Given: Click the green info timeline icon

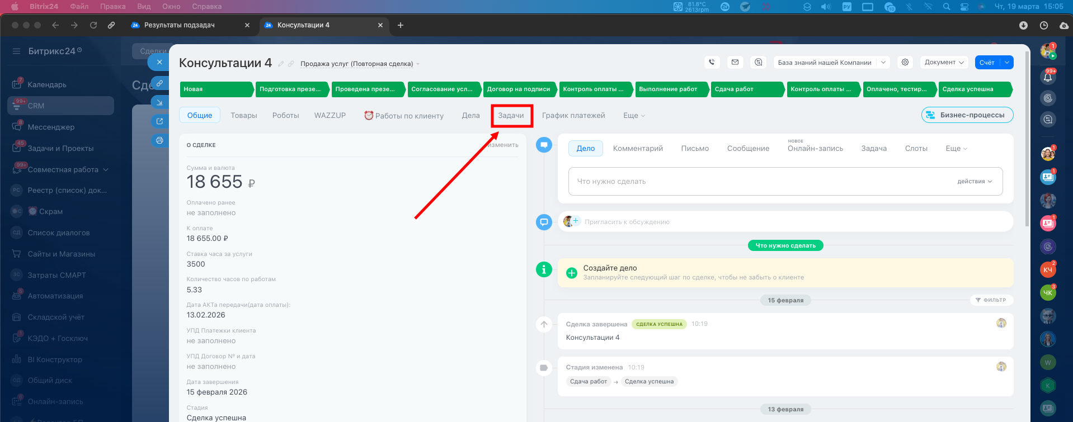Looking at the screenshot, I should tap(544, 269).
